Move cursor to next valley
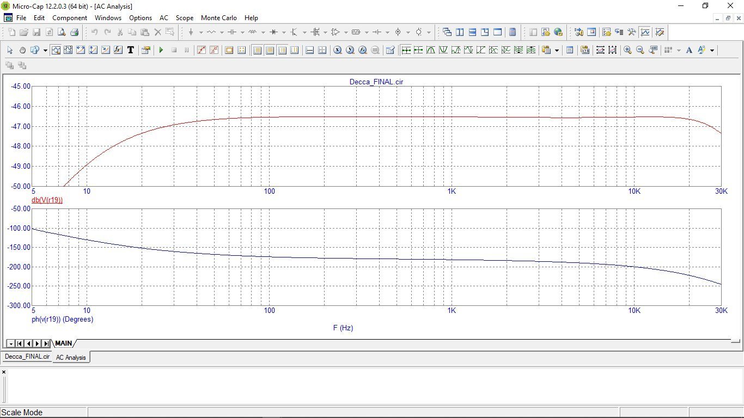 (443, 50)
